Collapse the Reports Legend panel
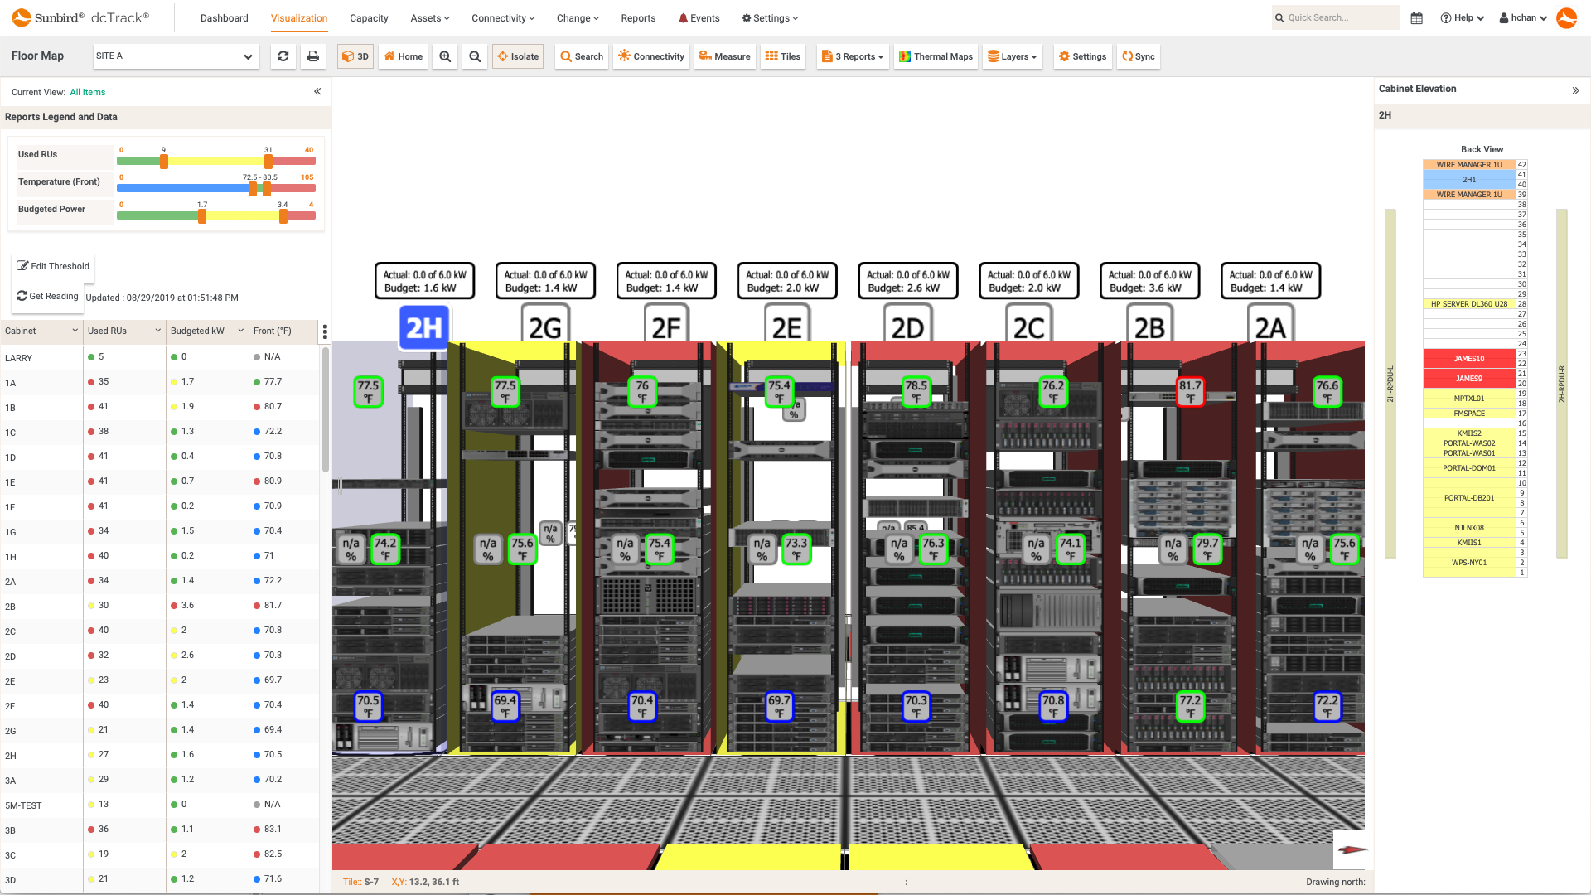Screen dimensions: 1591x895 (x=317, y=91)
